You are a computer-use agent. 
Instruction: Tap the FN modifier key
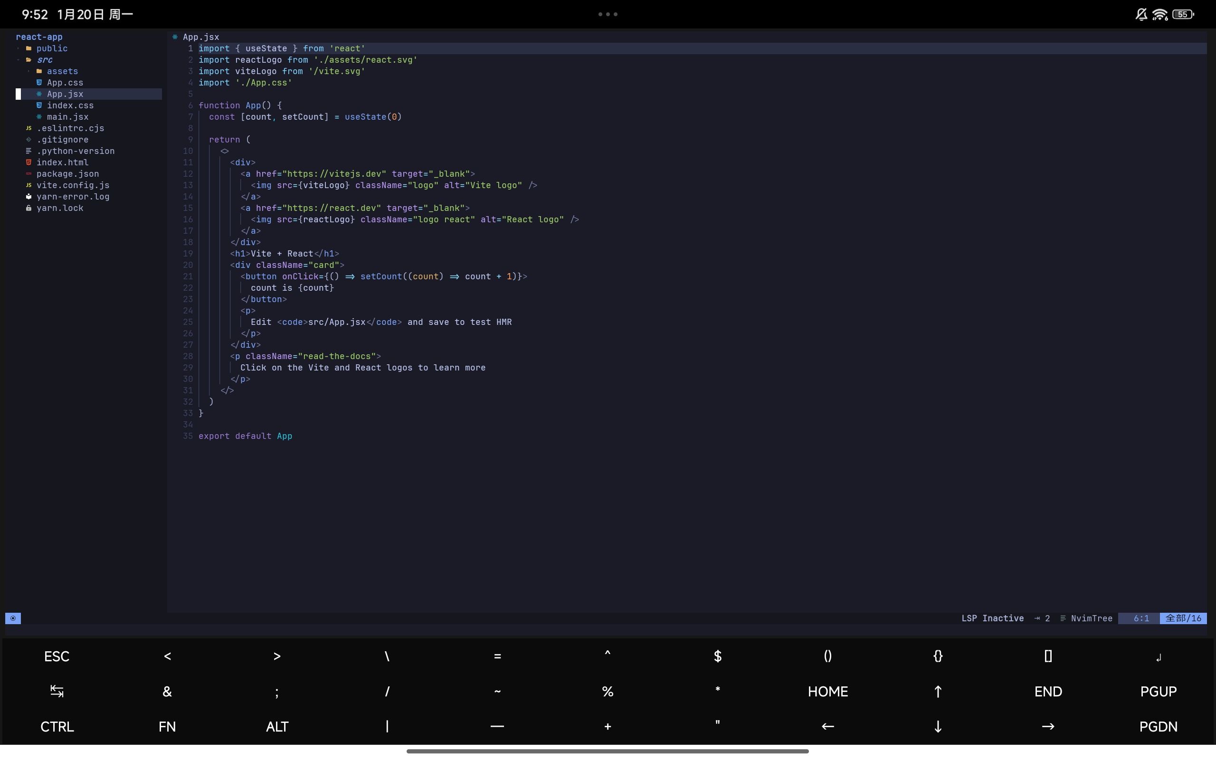(167, 726)
